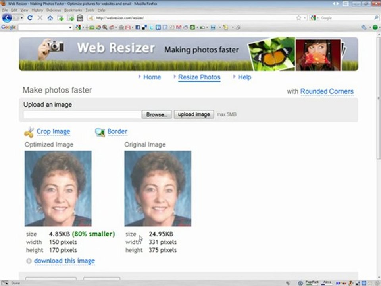Click the Crop Image link
Screen dimensions: 381x286
click(x=54, y=131)
